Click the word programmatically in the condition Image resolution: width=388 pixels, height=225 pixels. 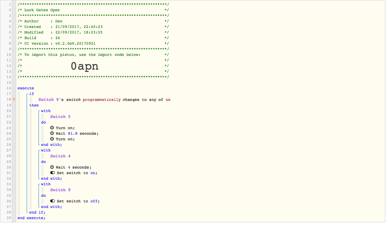click(x=102, y=100)
